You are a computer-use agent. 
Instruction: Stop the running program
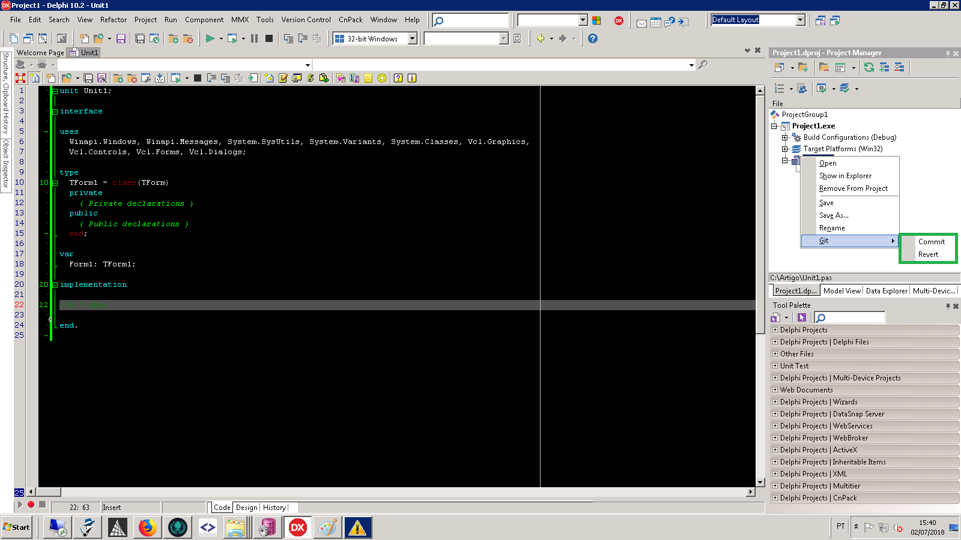(x=268, y=38)
